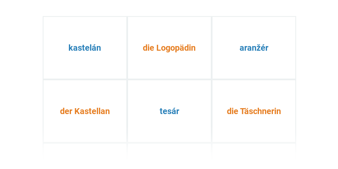The height and width of the screenshot is (169, 338).
Task: Pick the die Logopädin card
Action: click(169, 48)
